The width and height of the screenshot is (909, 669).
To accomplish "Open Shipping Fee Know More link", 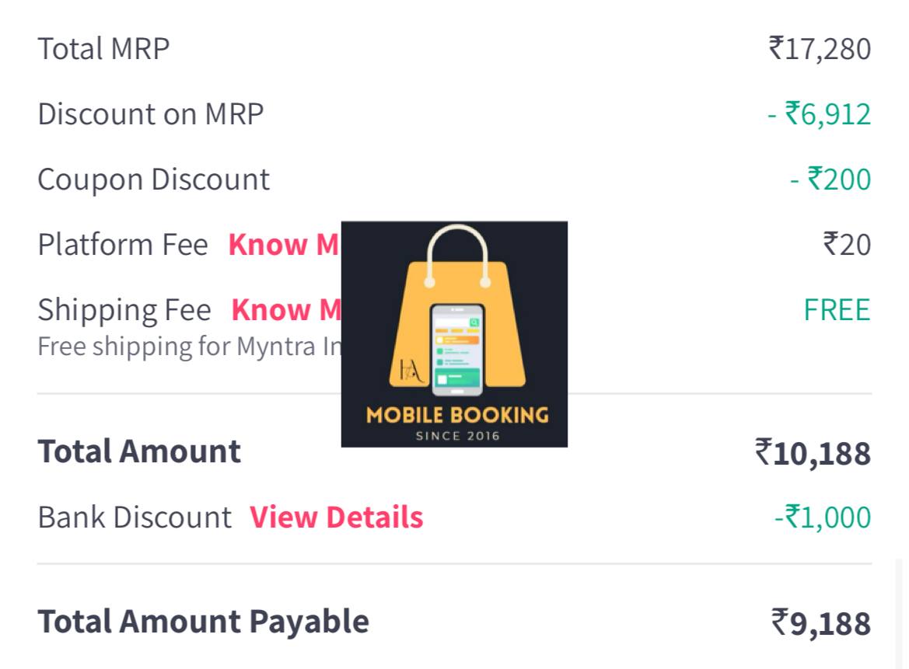I will point(286,310).
